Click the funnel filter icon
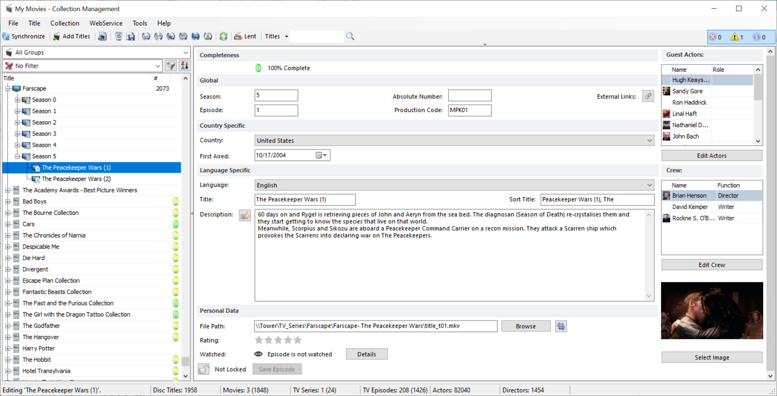Screen dimensions: 777x396 tap(171, 66)
